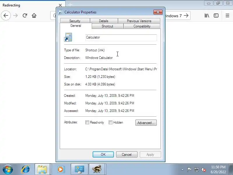This screenshot has width=233, height=175.
Task: Go to the browser Home page
Action: 34,15
